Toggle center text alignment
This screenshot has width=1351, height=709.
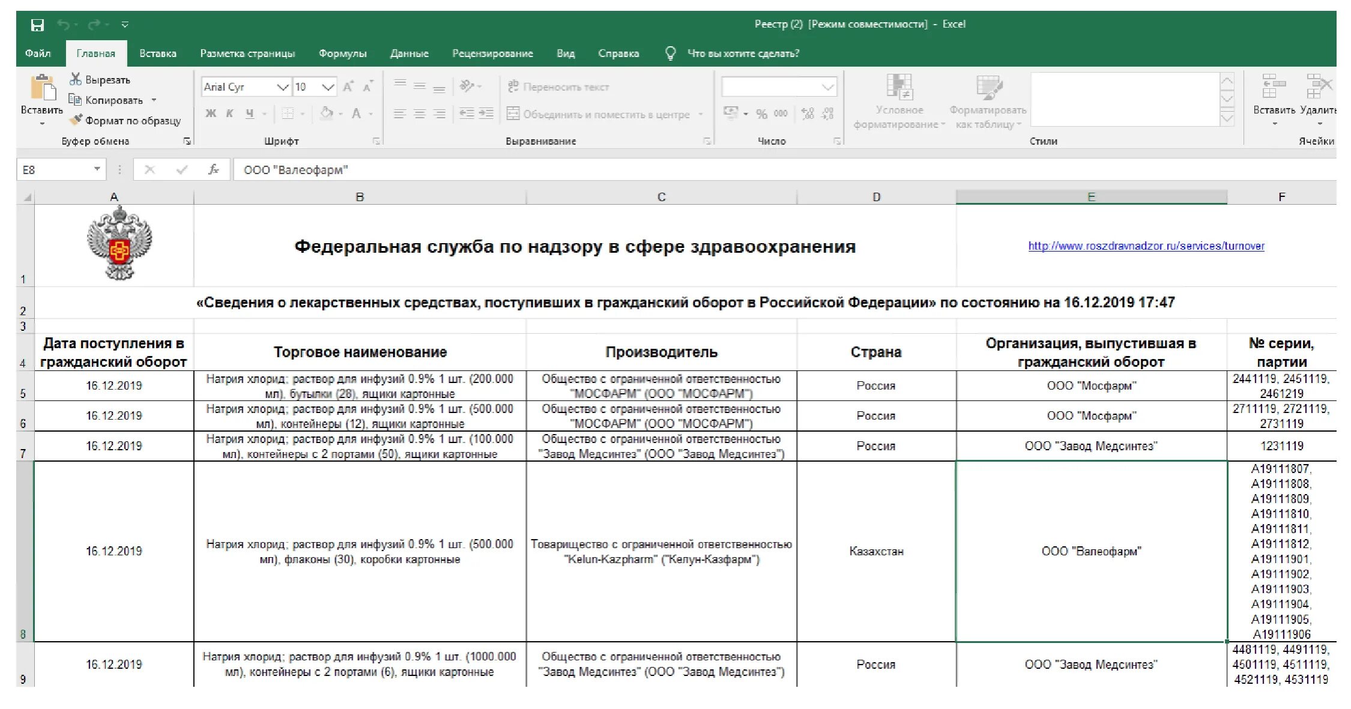coord(420,113)
